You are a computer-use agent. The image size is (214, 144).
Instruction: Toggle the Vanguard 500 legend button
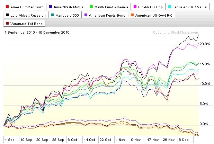pyautogui.click(x=65, y=15)
